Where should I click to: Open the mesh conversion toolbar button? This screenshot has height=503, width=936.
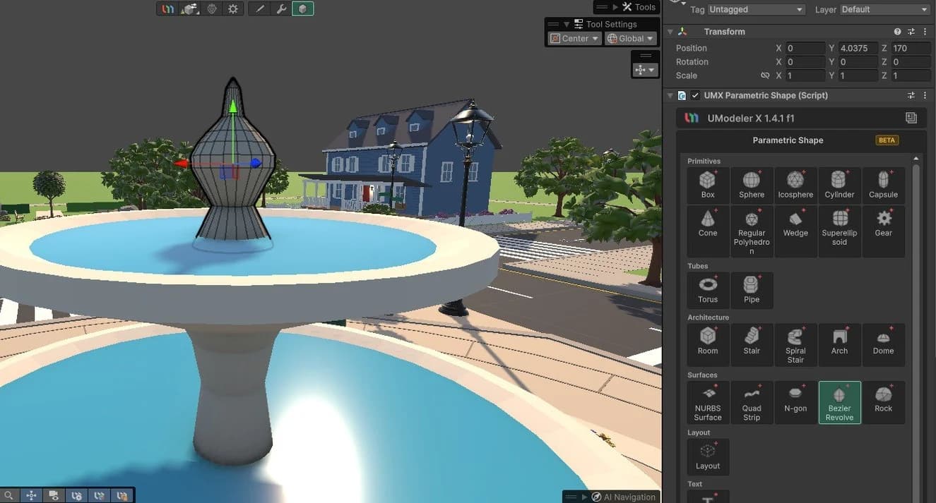(x=189, y=8)
